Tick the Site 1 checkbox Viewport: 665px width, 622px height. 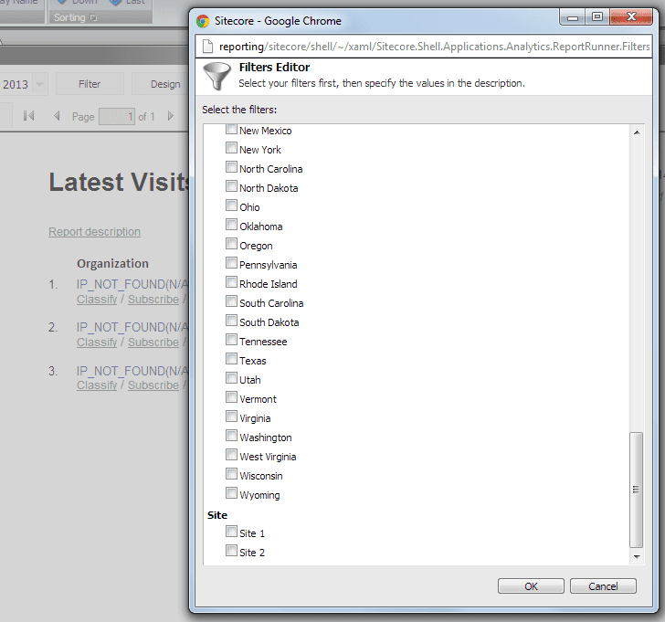(231, 532)
